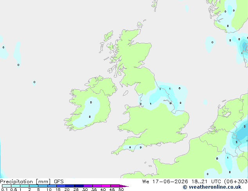The image size is (248, 191).
Task: Click the legend label '20'
Action: pos(67,189)
